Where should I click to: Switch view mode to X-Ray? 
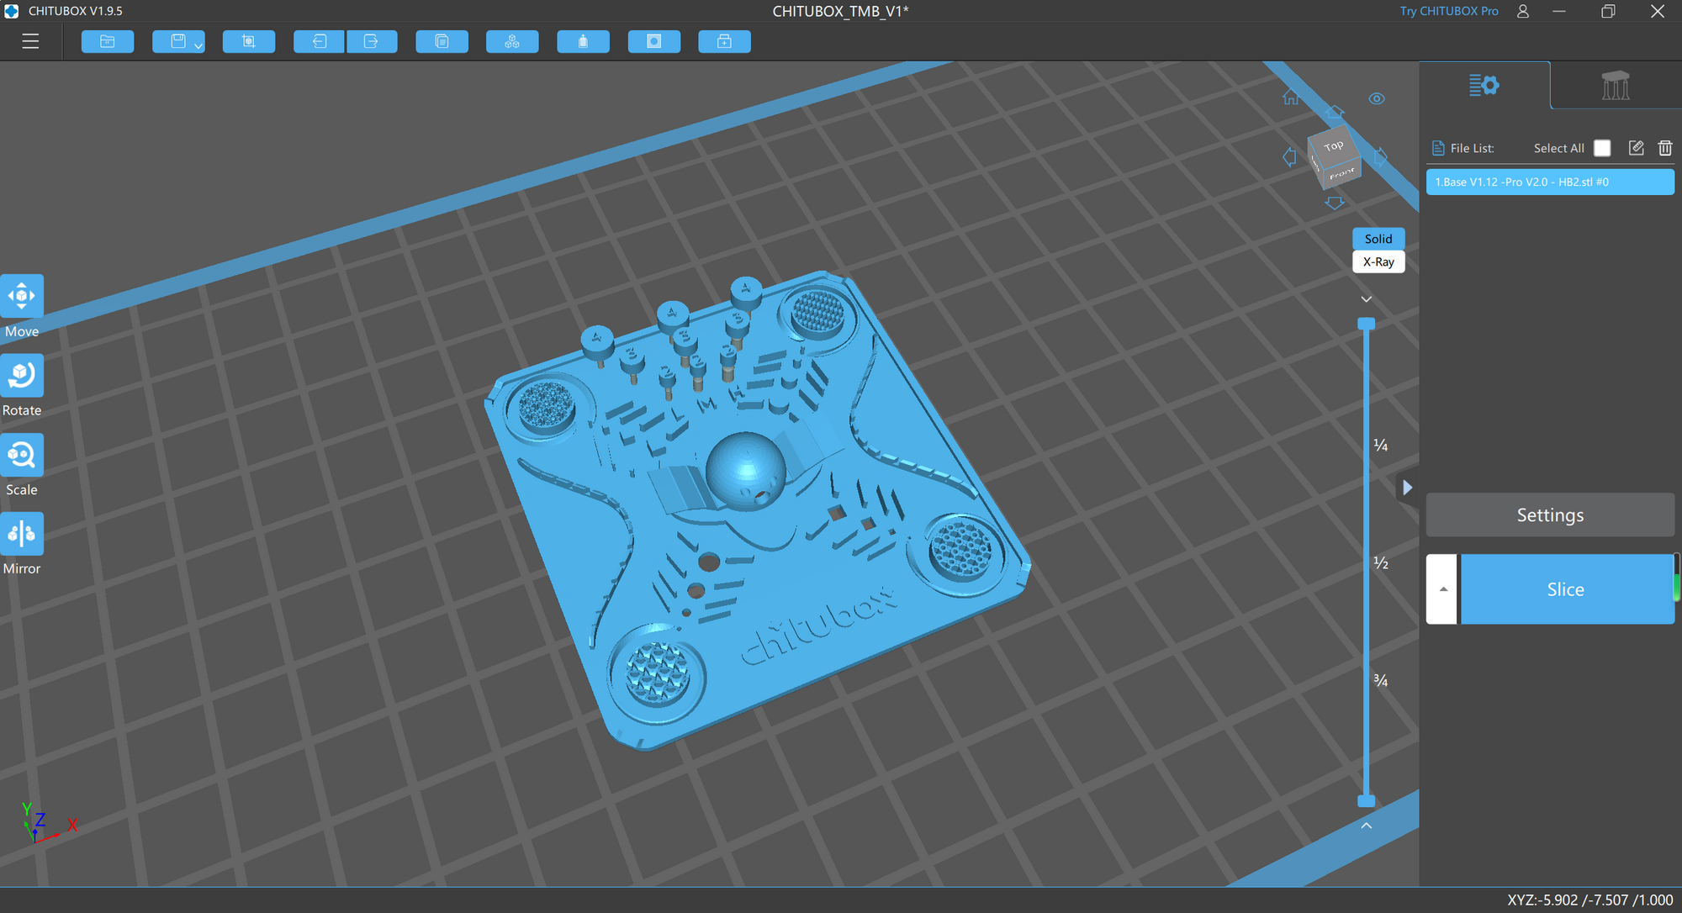1378,261
